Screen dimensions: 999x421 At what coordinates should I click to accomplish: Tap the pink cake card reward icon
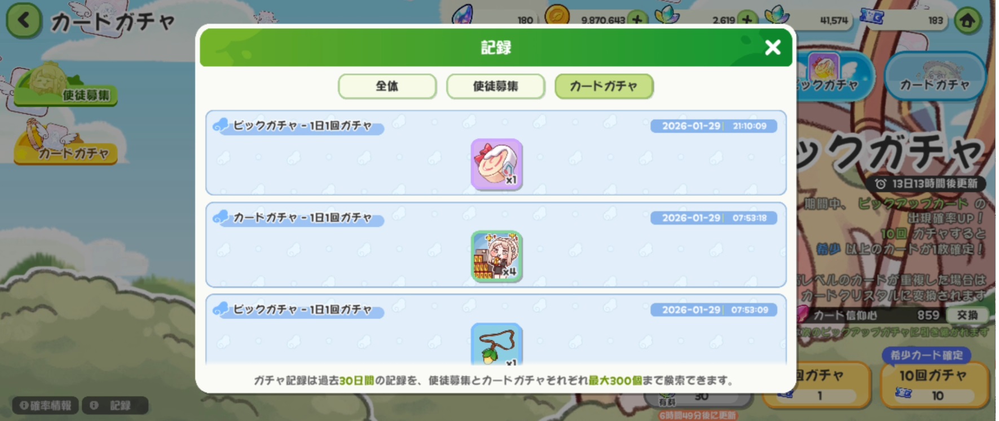(x=496, y=164)
